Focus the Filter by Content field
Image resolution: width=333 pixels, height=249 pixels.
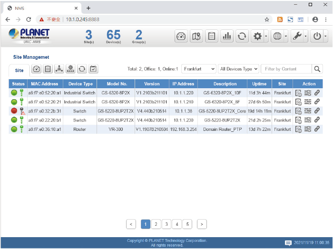click(286, 69)
